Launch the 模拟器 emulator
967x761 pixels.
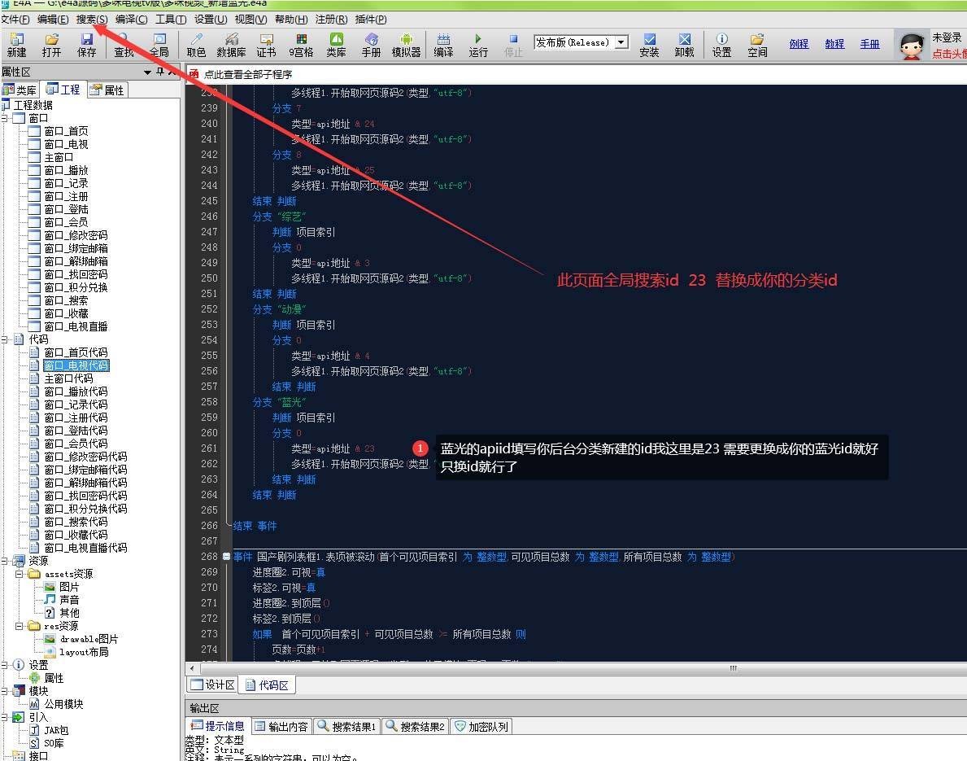pyautogui.click(x=406, y=42)
